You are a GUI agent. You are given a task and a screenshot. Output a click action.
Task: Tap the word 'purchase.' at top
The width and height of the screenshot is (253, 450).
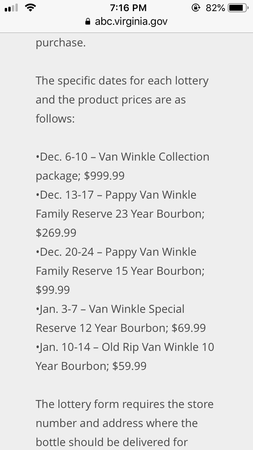point(60,43)
